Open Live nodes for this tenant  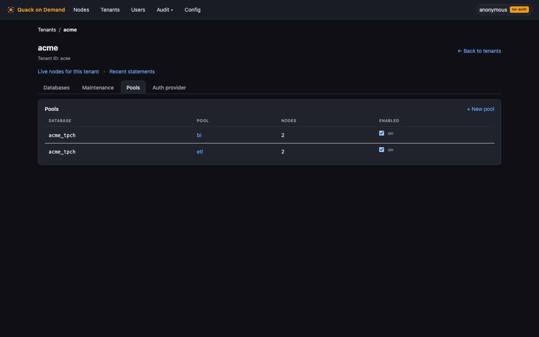(68, 72)
